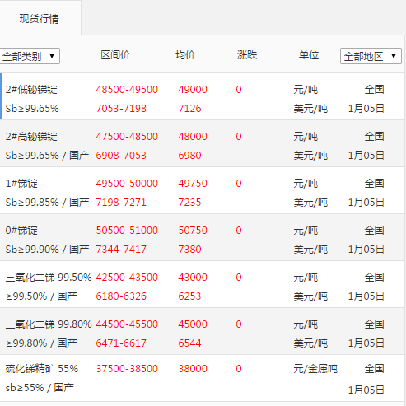
Task: Open 三氧化二锑 99.80% product entry
Action: tap(49, 324)
